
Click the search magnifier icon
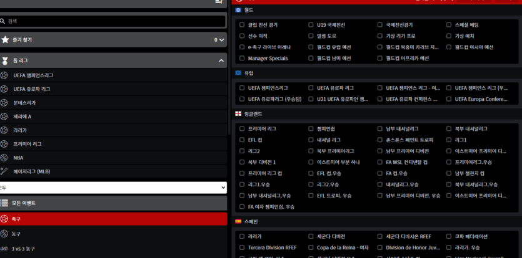click(x=3, y=21)
